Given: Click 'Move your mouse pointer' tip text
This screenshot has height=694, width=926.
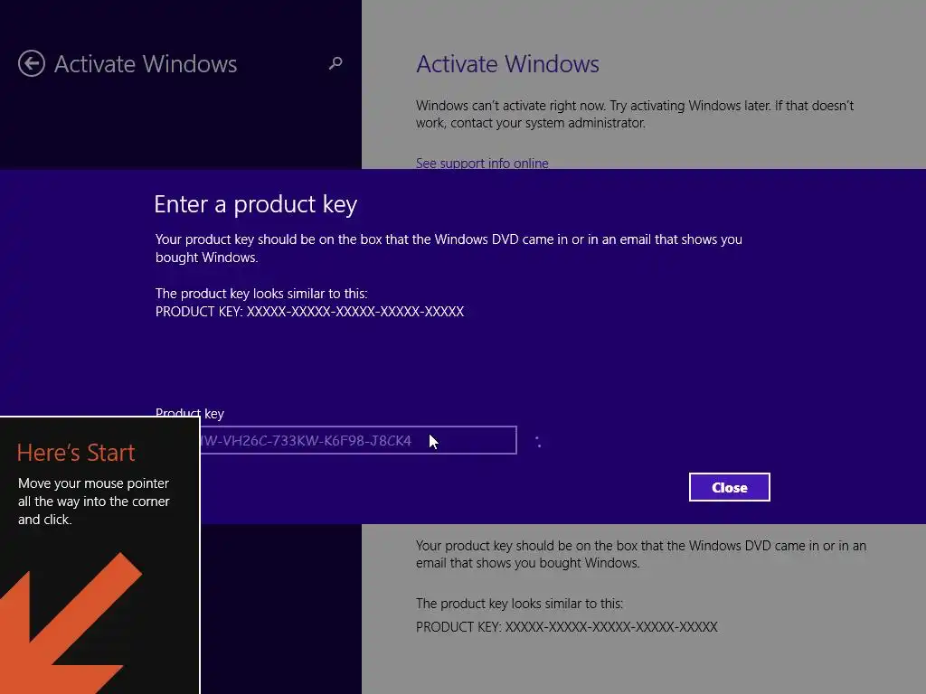Looking at the screenshot, I should pyautogui.click(x=94, y=501).
